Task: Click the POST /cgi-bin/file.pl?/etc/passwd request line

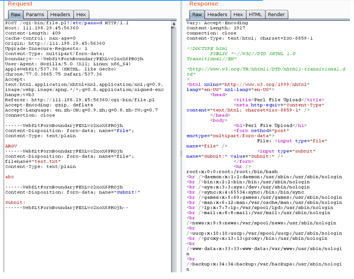Action: pos(67,23)
